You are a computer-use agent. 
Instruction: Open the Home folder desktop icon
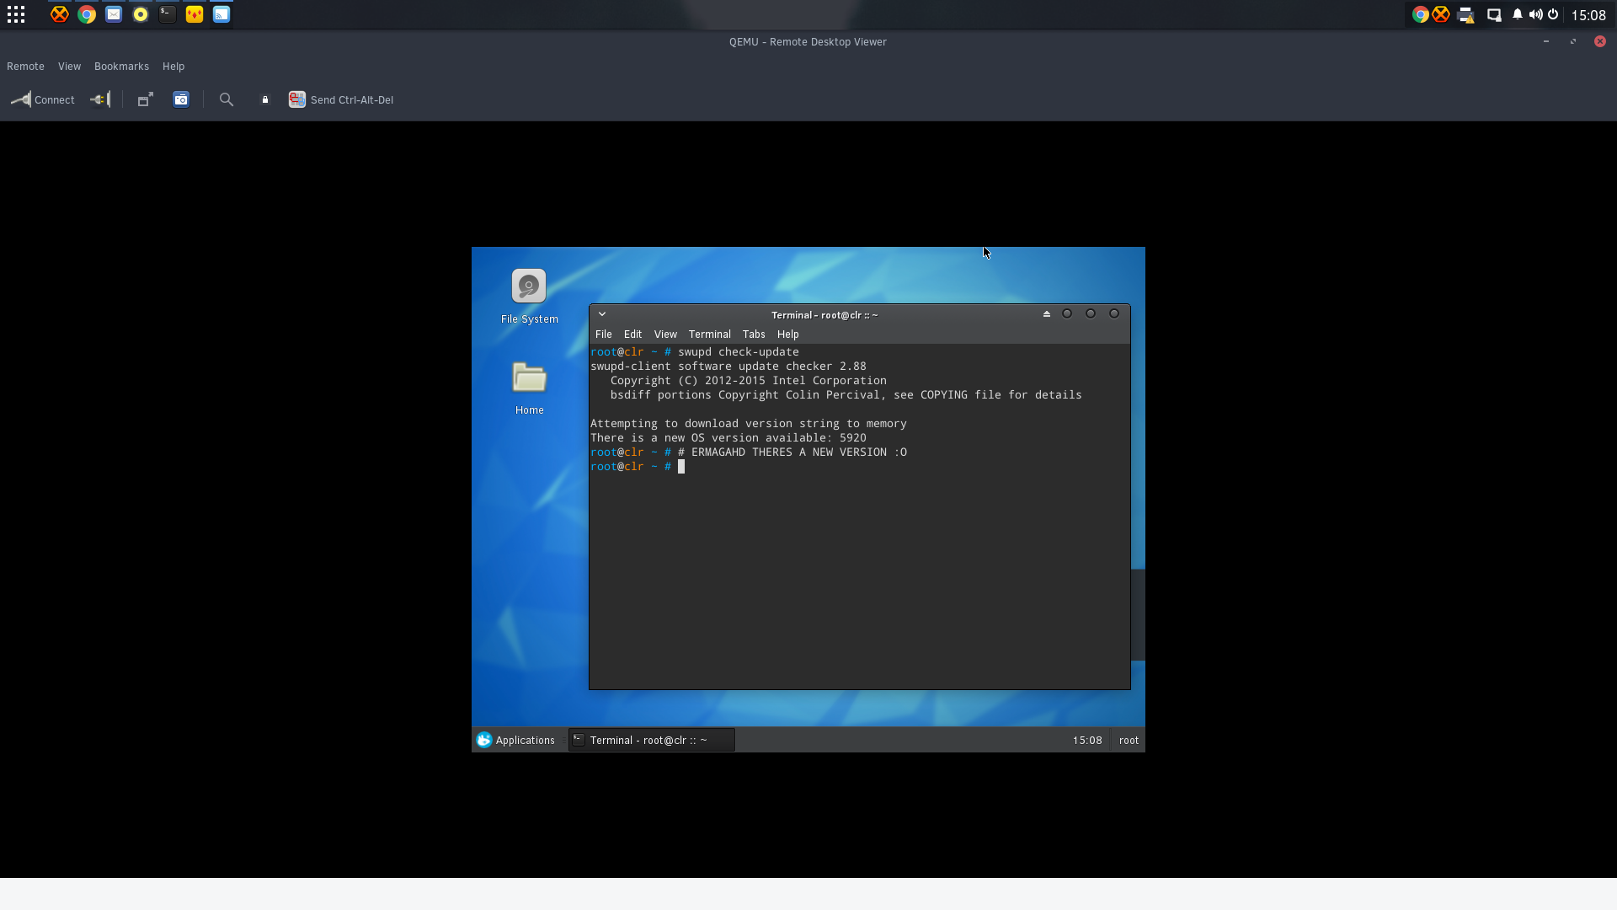pos(529,388)
